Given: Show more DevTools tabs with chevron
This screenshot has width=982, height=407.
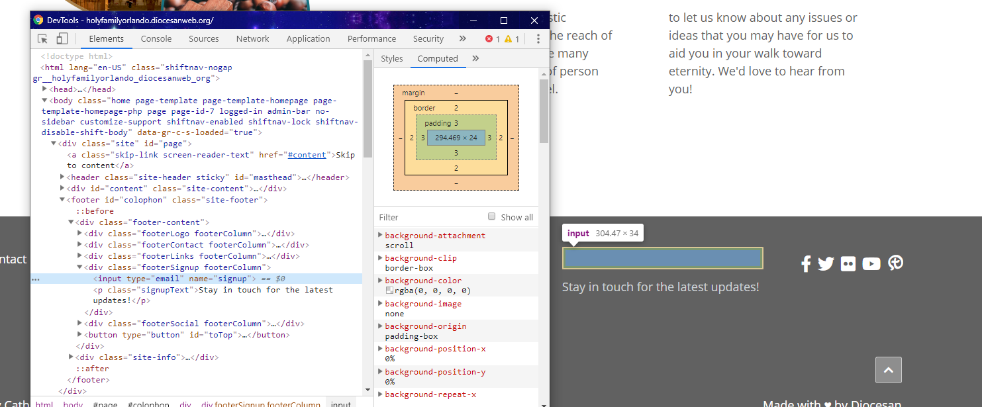Looking at the screenshot, I should pos(462,39).
